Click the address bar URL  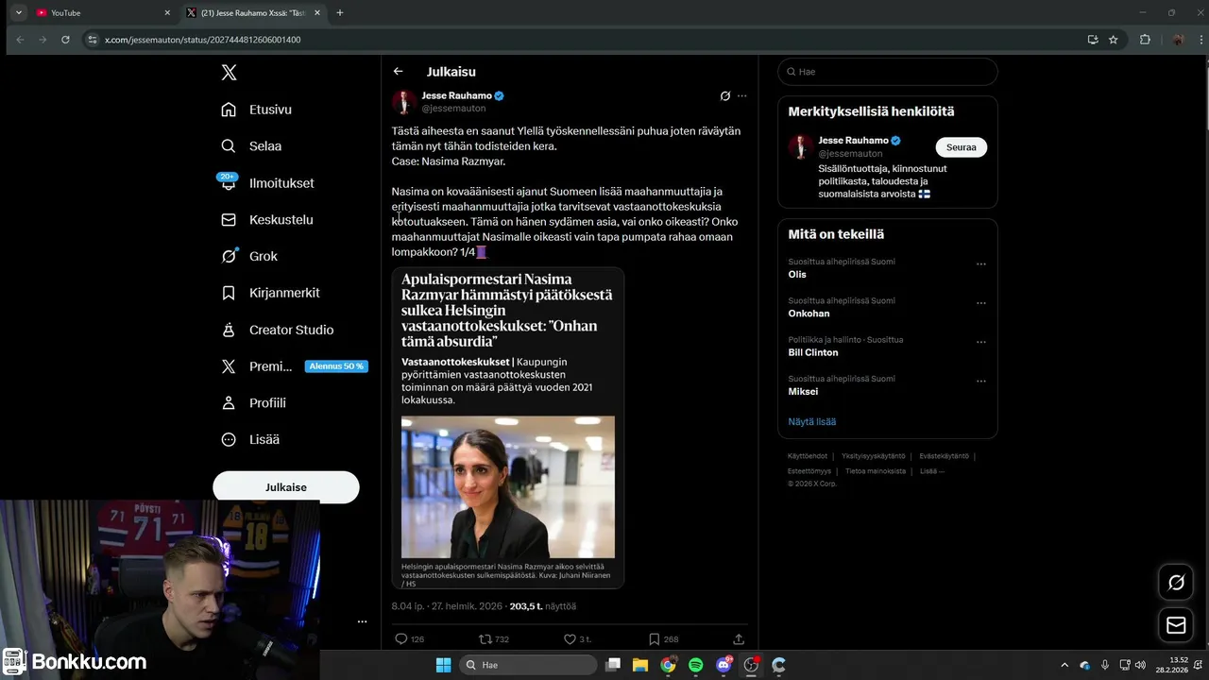tap(202, 40)
